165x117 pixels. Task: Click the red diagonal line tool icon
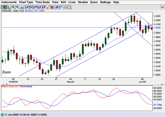coord(44,7)
